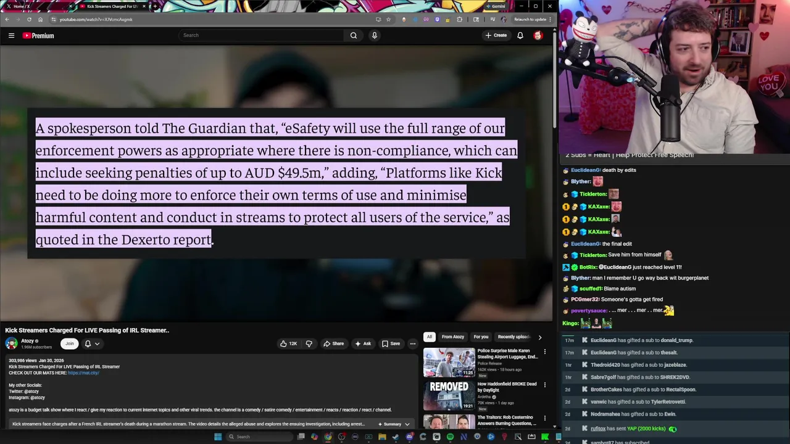
Task: Select the For you filter chip
Action: [x=481, y=337]
